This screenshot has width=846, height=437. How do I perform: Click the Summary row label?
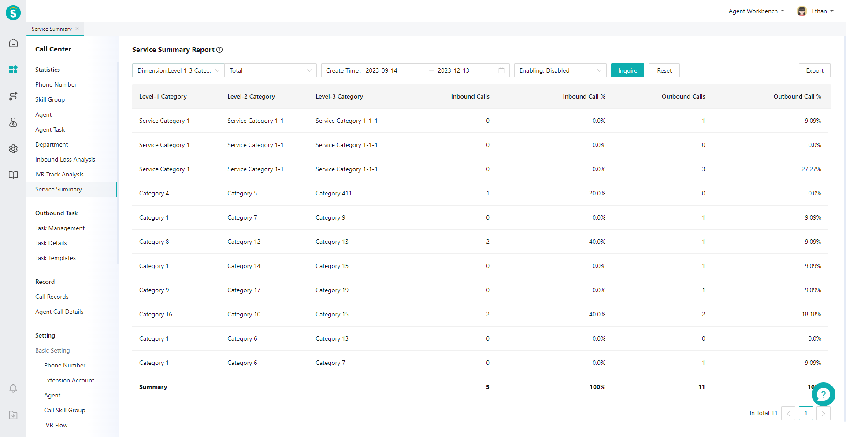153,387
